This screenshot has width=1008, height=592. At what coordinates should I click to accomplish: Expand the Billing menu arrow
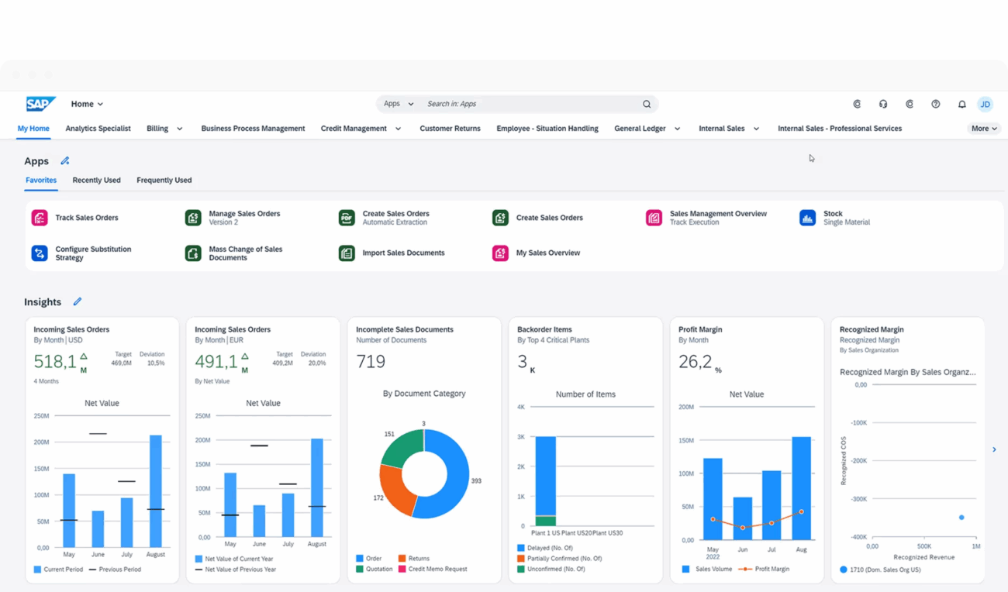tap(179, 129)
